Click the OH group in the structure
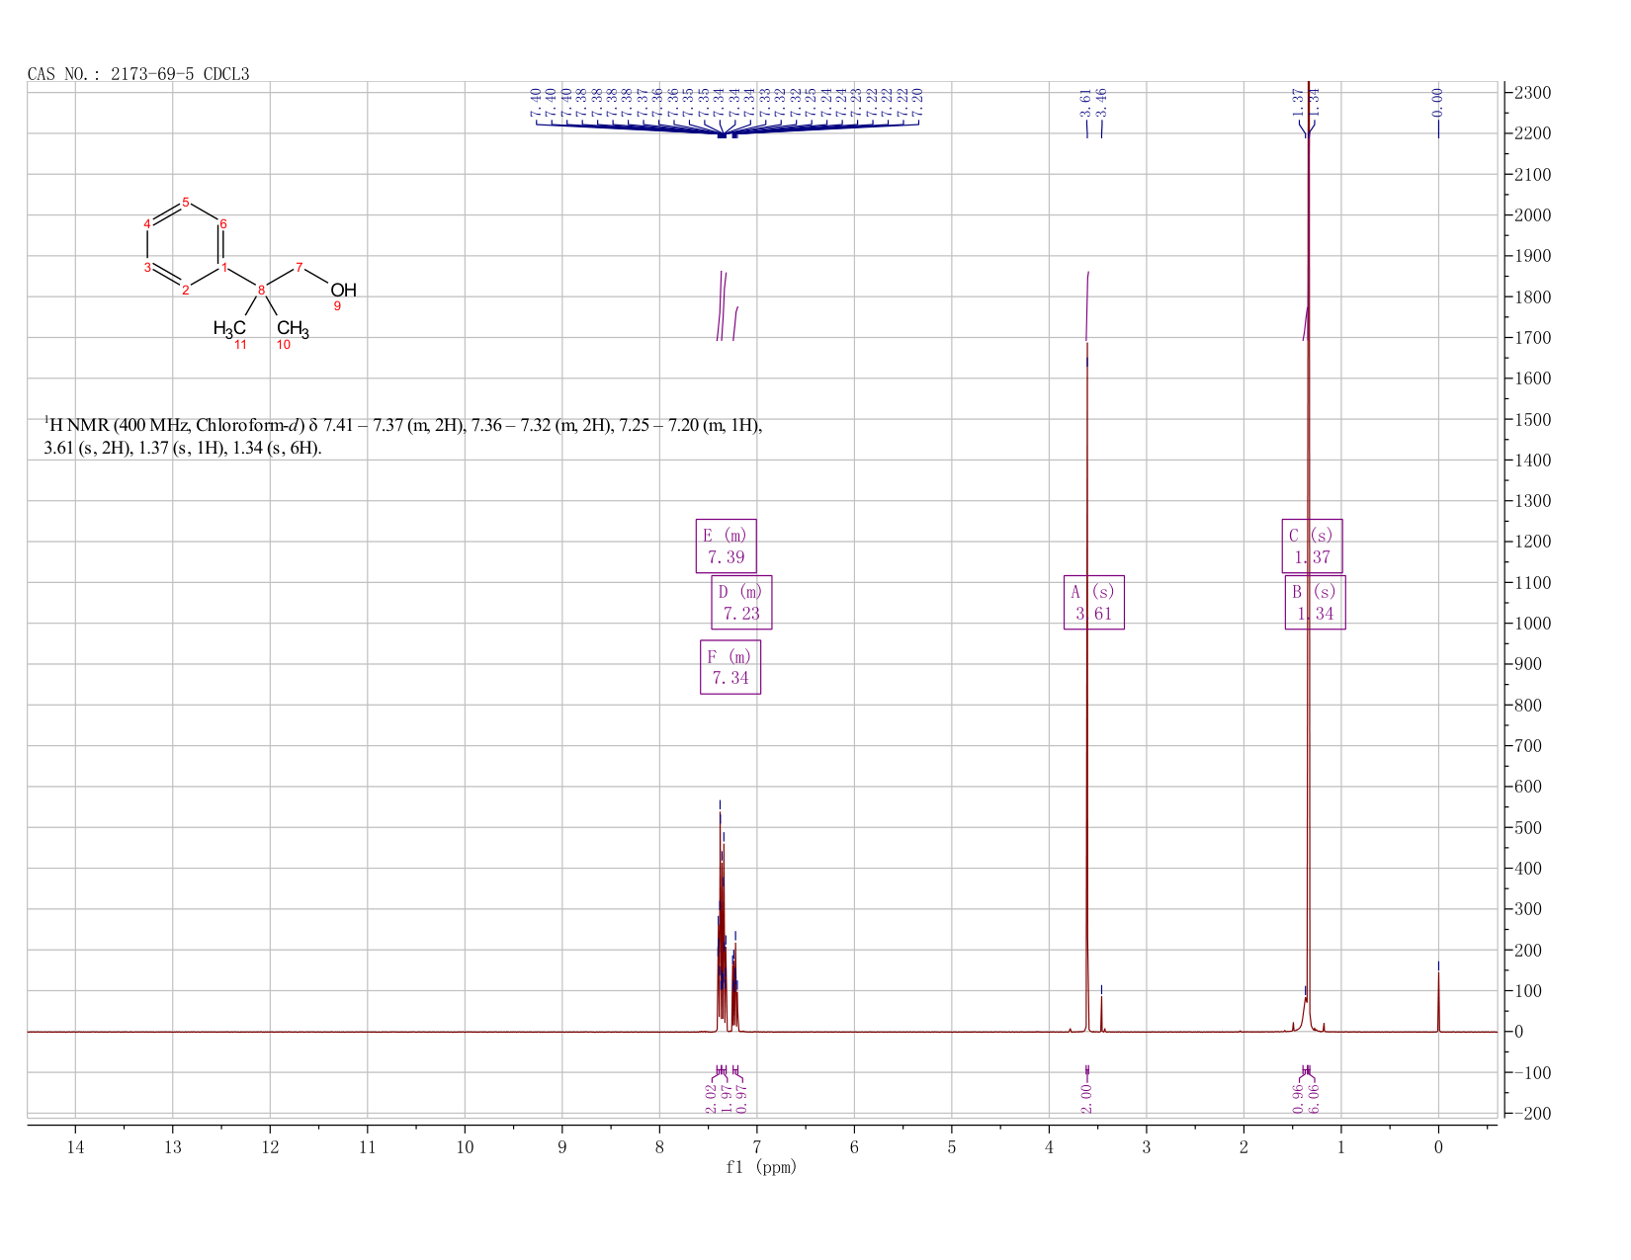This screenshot has height=1260, width=1631. 343,291
